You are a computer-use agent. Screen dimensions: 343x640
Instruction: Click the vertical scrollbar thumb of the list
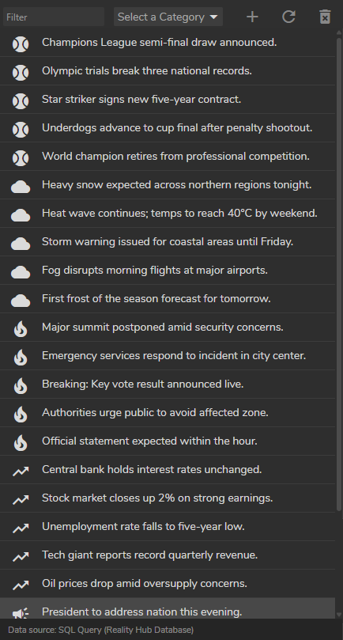[x=339, y=274]
